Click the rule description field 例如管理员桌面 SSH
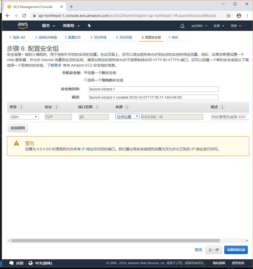Viewport: 253px width, 269px height. pyautogui.click(x=230, y=117)
